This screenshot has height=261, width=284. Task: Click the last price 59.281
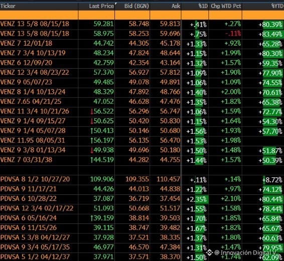tap(103, 24)
